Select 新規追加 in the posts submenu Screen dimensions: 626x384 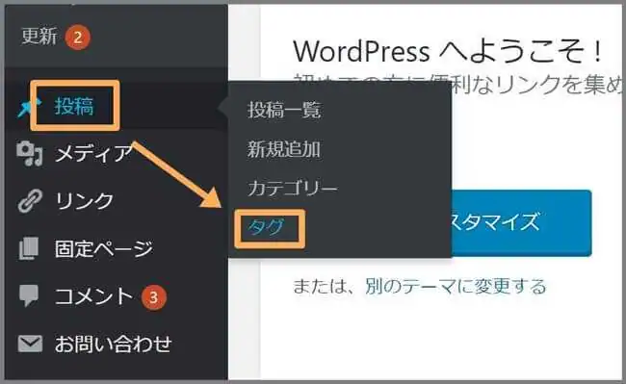[x=284, y=149]
